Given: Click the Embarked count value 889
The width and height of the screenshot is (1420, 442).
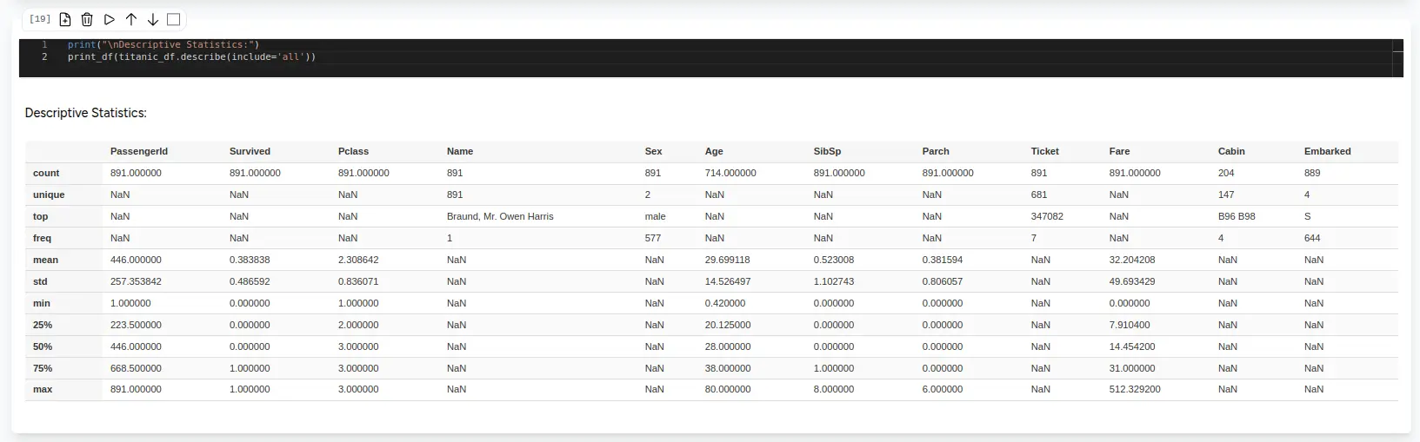Looking at the screenshot, I should 1312,173.
